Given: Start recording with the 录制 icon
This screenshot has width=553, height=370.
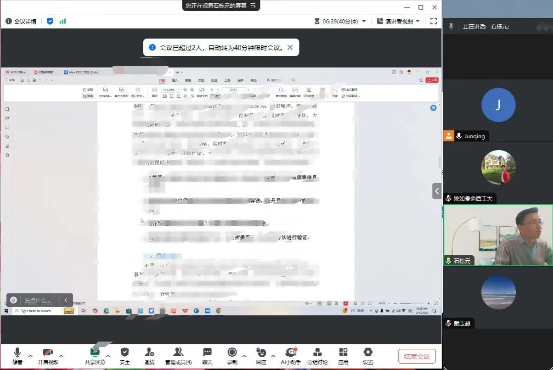Looking at the screenshot, I should [232, 353].
